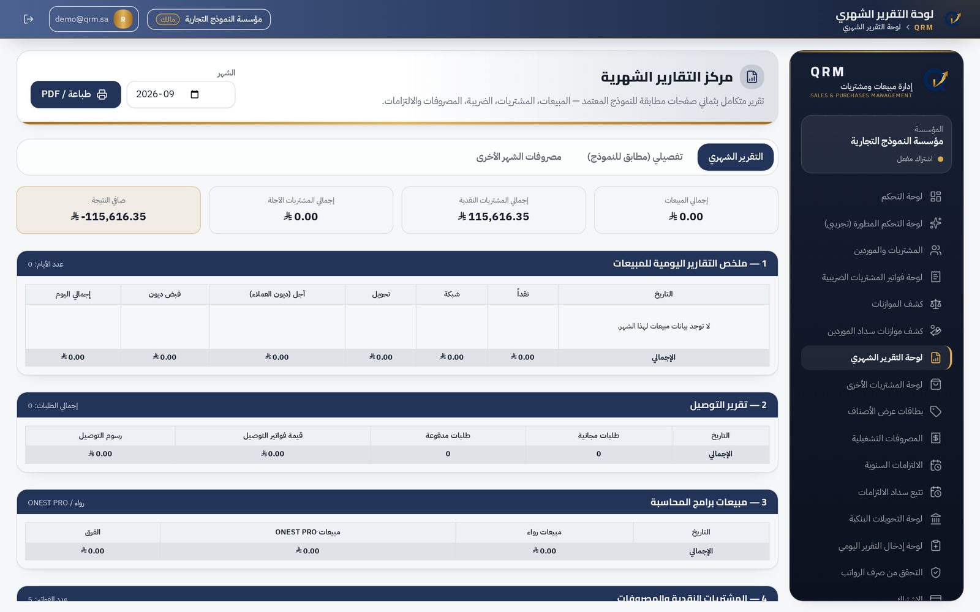
Task: Click مؤسسة النموذج التجارية organization pill in top bar
Action: pyautogui.click(x=209, y=19)
